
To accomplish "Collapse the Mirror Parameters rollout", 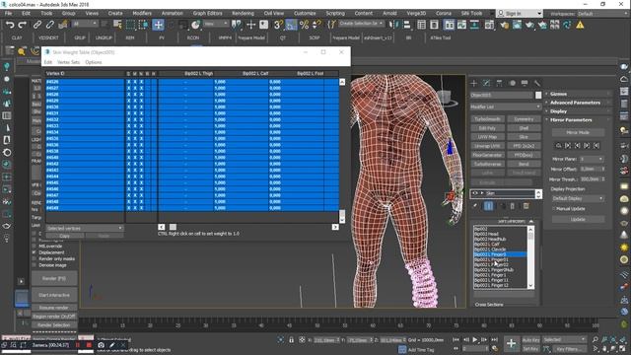I will tap(578, 120).
